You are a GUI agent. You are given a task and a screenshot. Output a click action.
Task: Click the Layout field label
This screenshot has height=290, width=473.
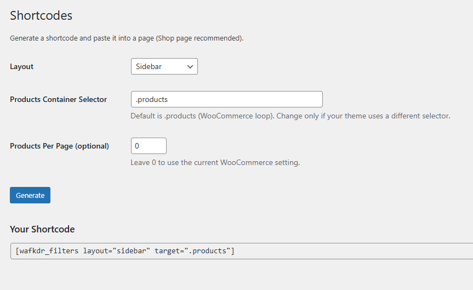(22, 66)
